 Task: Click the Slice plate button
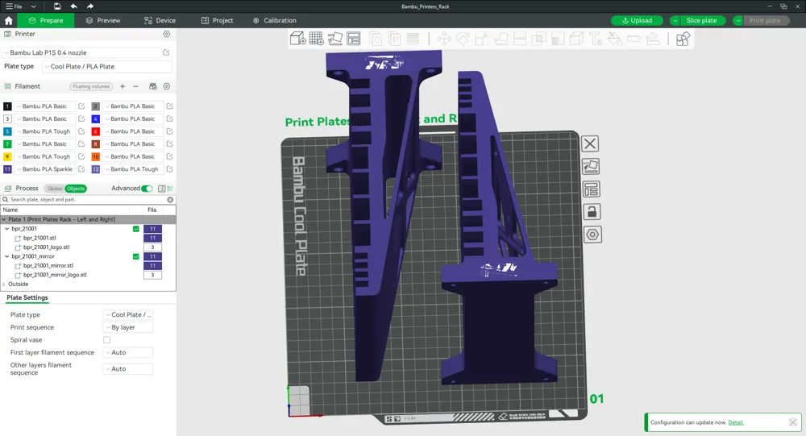pyautogui.click(x=700, y=20)
